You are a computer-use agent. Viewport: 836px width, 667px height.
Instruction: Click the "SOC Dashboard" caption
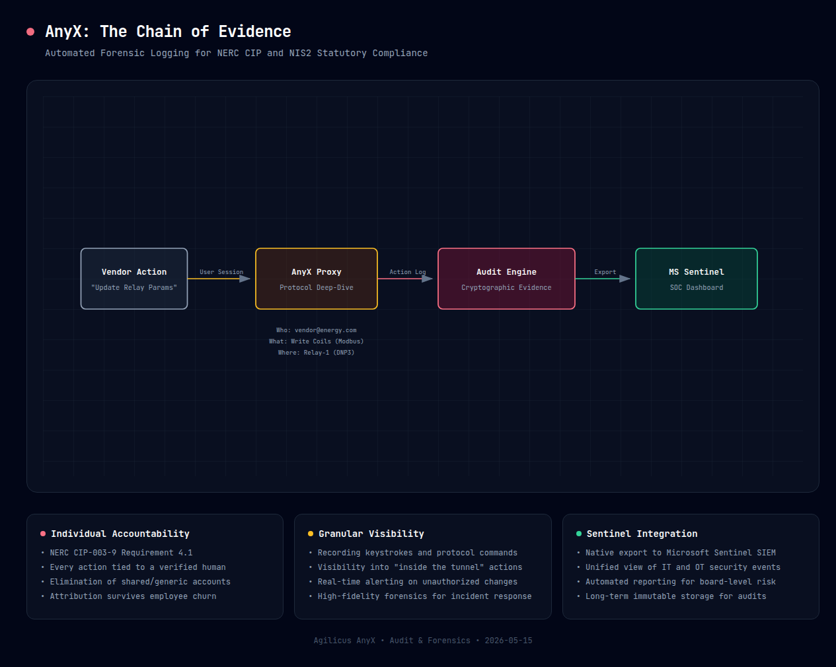(x=697, y=288)
